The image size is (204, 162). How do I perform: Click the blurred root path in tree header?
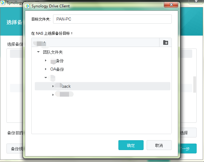(40, 43)
